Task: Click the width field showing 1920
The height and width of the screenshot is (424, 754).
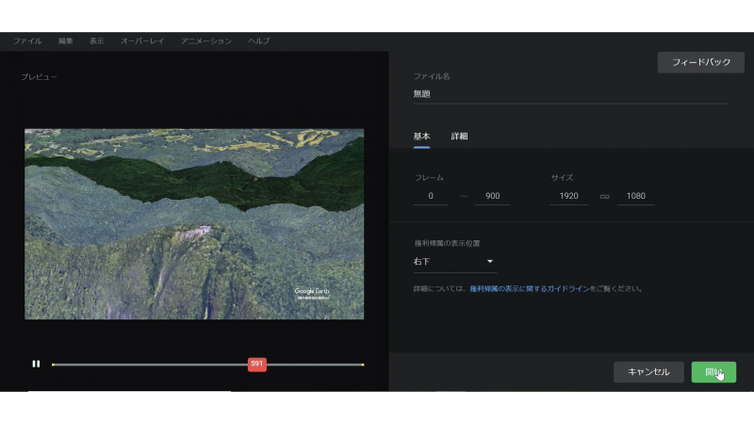Action: (x=568, y=196)
